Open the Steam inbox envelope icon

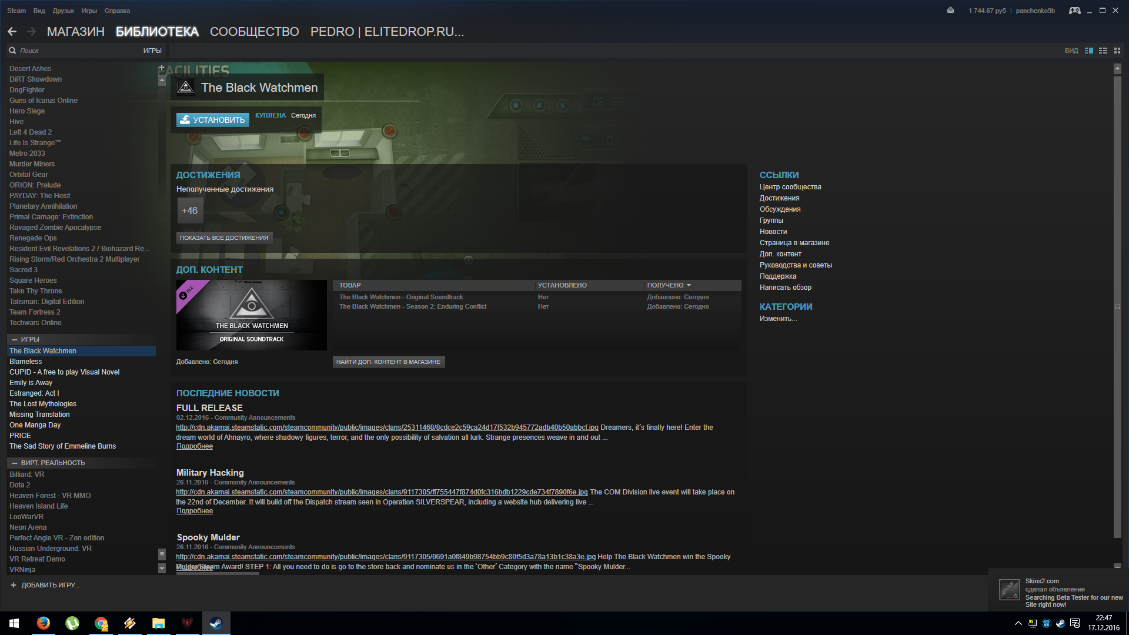click(x=950, y=10)
